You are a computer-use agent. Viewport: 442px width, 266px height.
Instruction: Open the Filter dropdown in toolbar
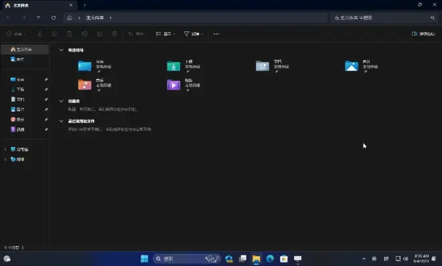click(x=194, y=33)
